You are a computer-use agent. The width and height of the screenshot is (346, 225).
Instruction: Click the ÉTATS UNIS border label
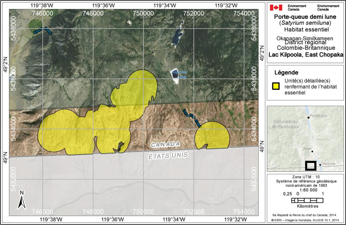click(x=169, y=156)
